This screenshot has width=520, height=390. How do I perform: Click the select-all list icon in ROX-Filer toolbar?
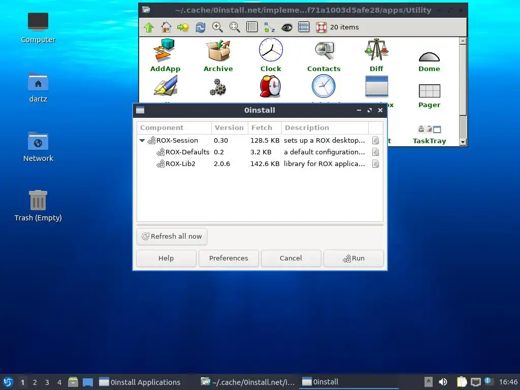pos(304,27)
